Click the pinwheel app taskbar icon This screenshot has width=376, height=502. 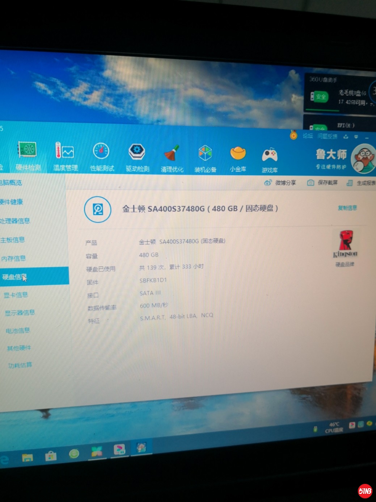97,452
